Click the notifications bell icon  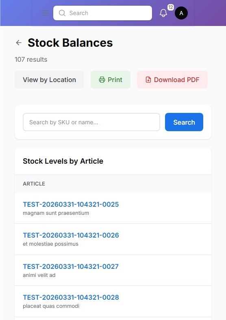(x=163, y=13)
